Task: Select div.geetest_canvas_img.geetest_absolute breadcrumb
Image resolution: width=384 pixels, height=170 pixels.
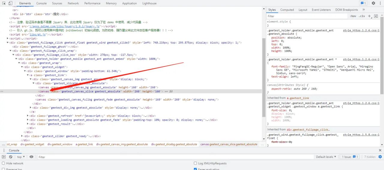Action: click(x=122, y=144)
